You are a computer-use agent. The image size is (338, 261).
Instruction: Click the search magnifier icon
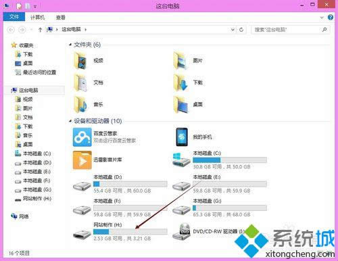pos(324,30)
